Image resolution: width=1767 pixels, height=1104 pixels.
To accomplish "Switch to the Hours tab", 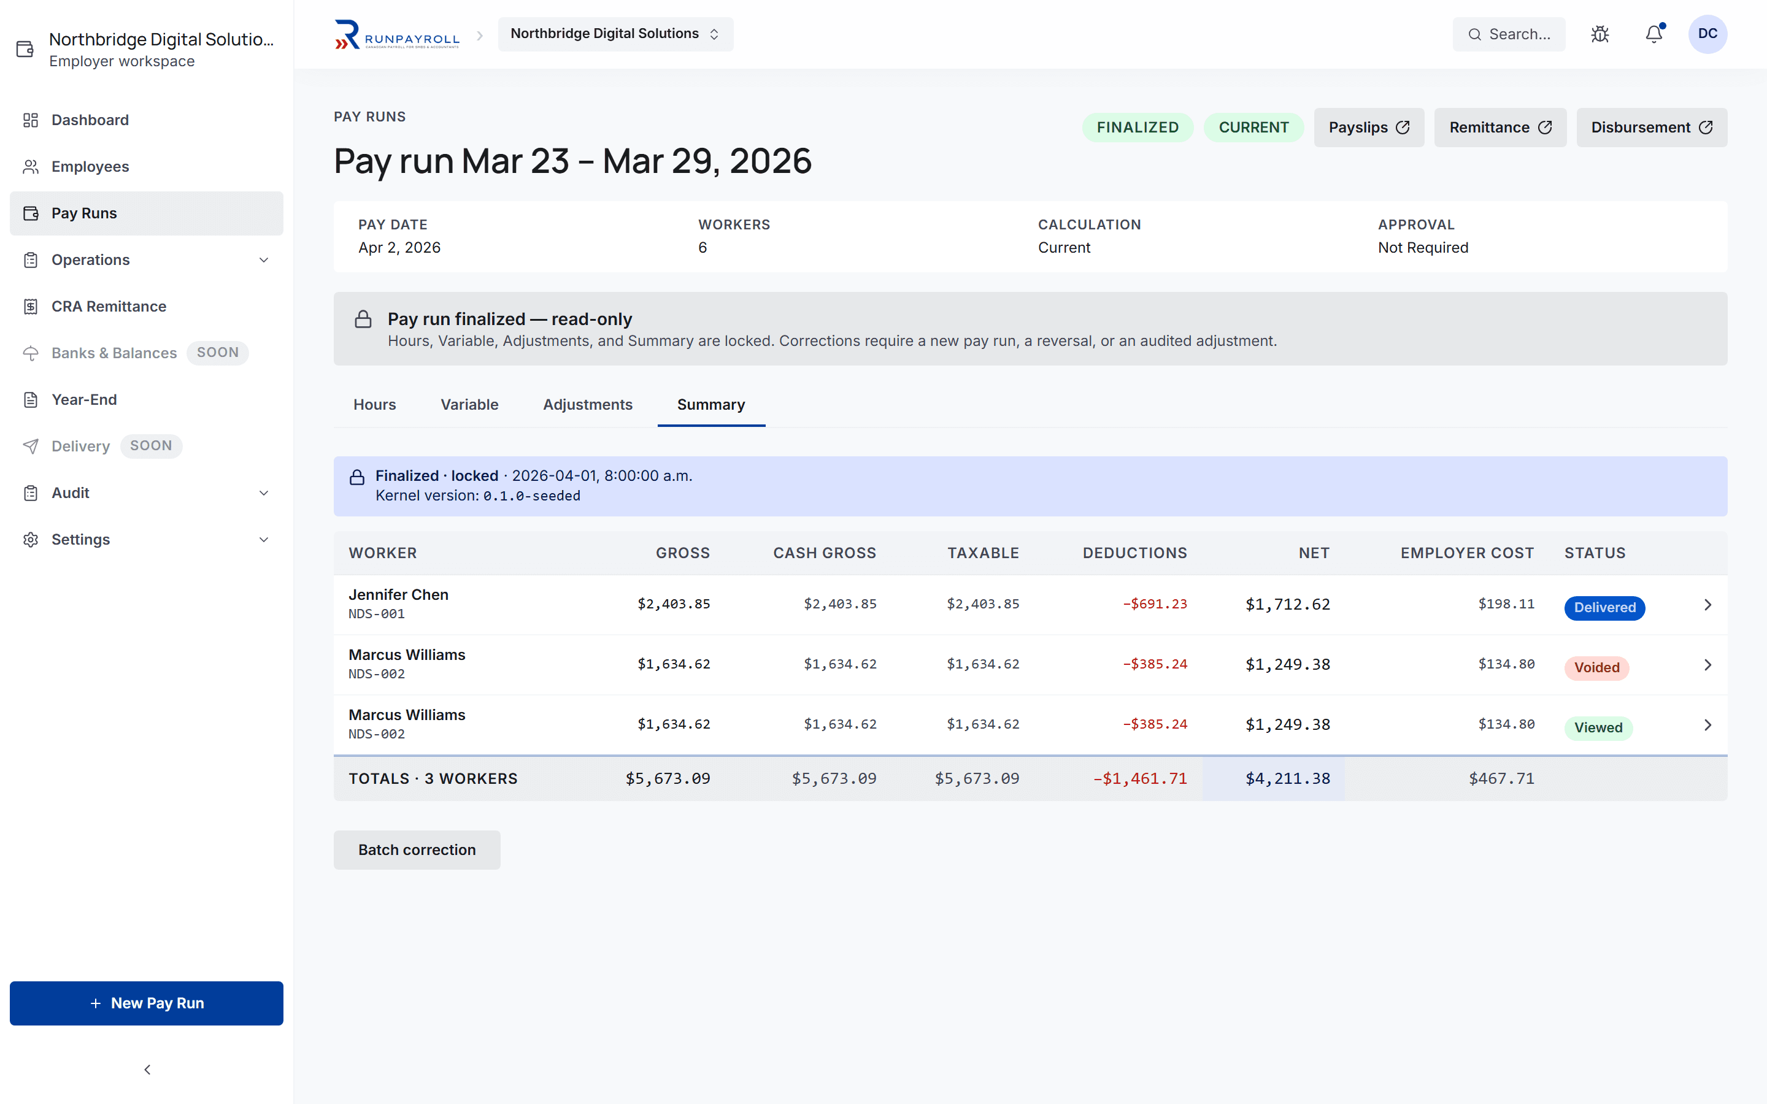I will (375, 405).
